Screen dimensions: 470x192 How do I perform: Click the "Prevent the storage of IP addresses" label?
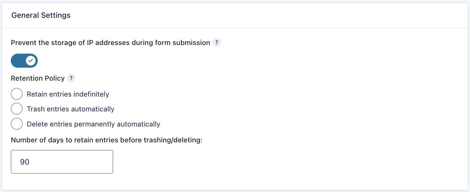(x=110, y=43)
